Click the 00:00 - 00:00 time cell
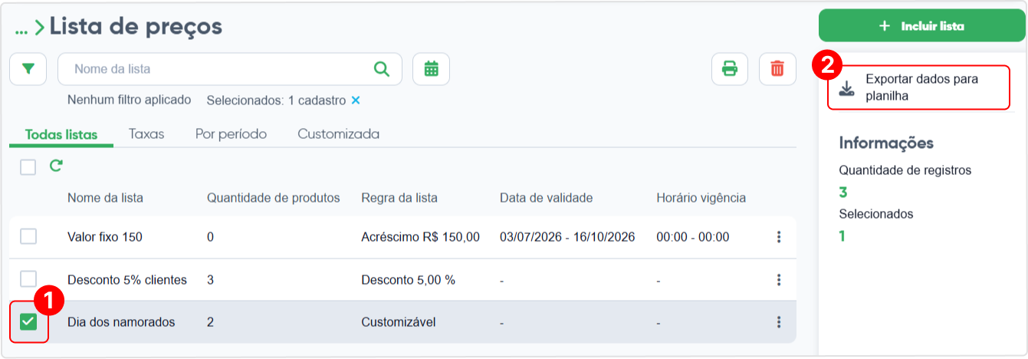Screen dimensions: 1028x359 (x=693, y=237)
